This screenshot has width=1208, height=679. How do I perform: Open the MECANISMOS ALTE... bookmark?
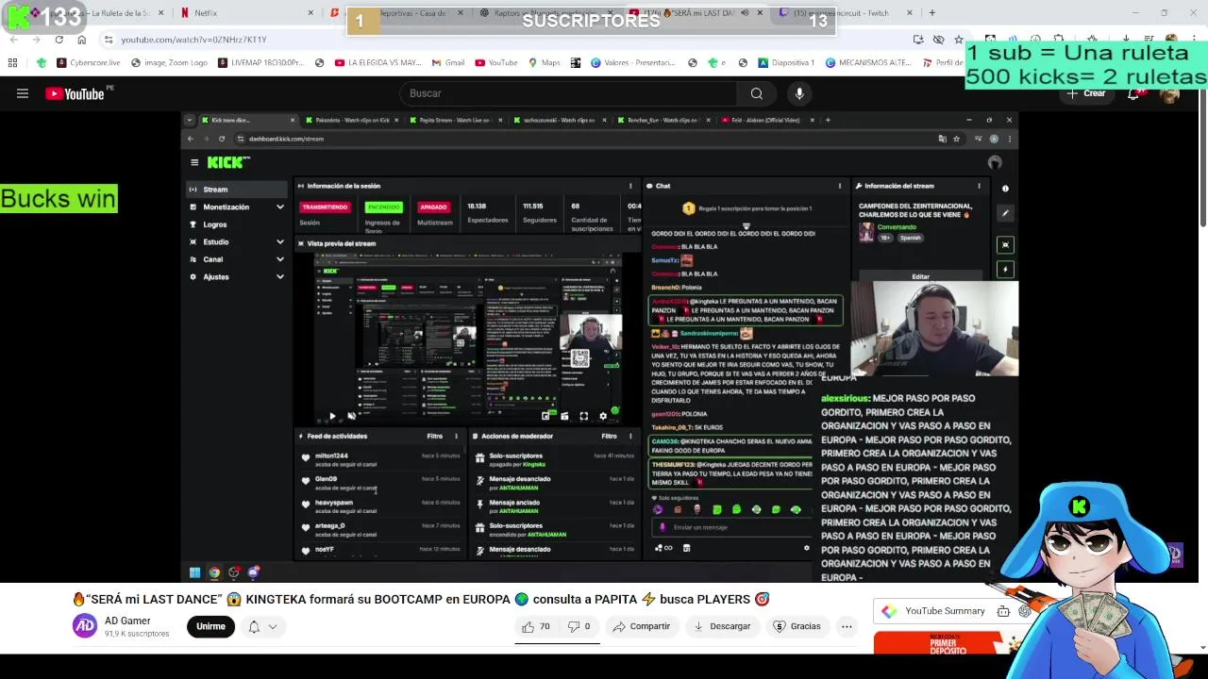pyautogui.click(x=868, y=63)
